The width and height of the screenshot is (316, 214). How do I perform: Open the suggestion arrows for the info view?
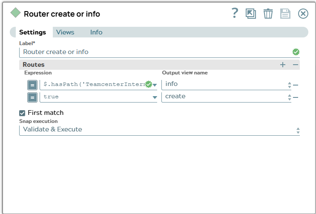point(290,85)
